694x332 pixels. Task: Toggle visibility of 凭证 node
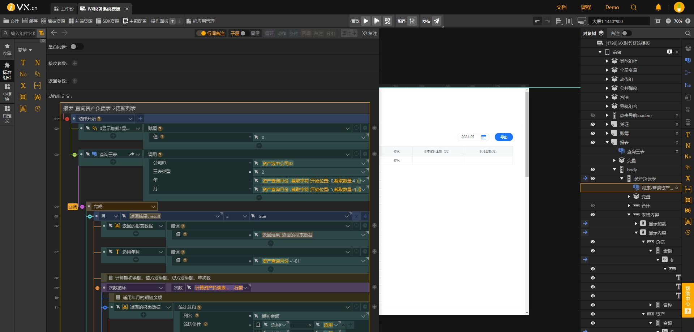(x=593, y=124)
